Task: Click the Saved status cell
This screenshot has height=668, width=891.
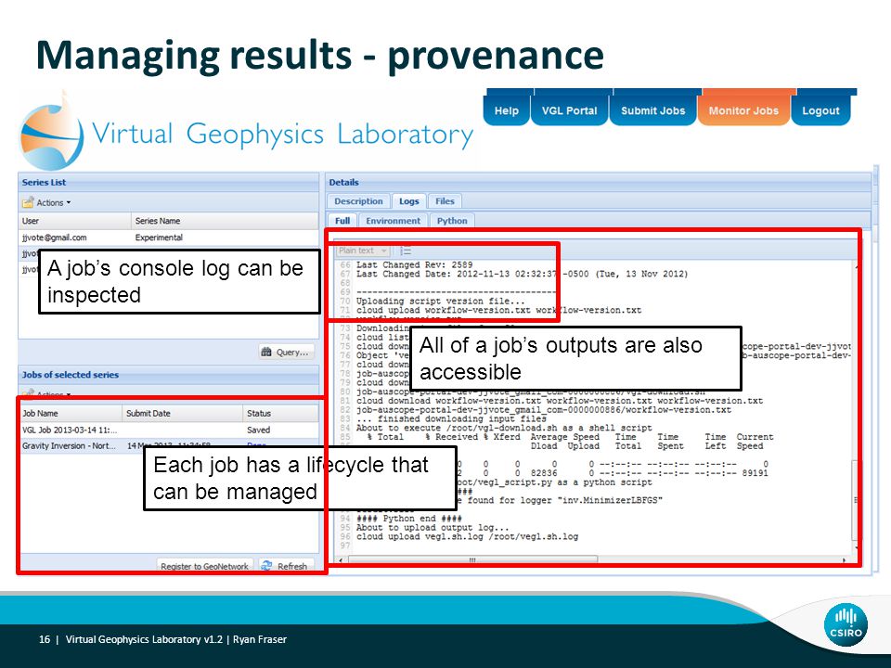Action: tap(259, 430)
